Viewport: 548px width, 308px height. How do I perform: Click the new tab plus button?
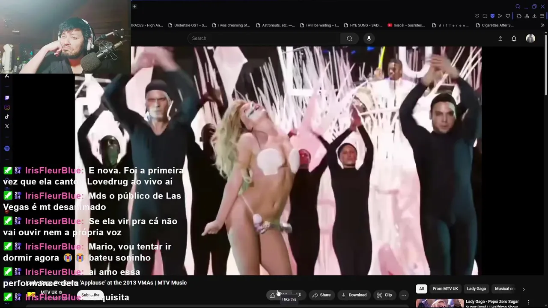(134, 6)
